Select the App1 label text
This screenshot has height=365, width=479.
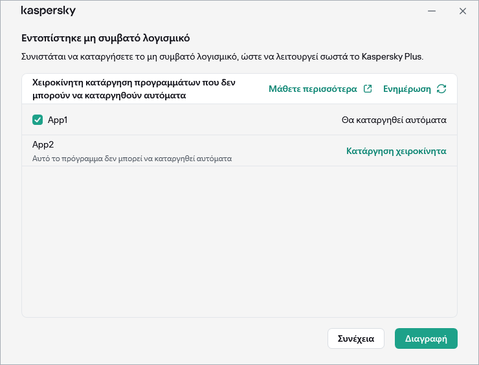click(x=58, y=120)
